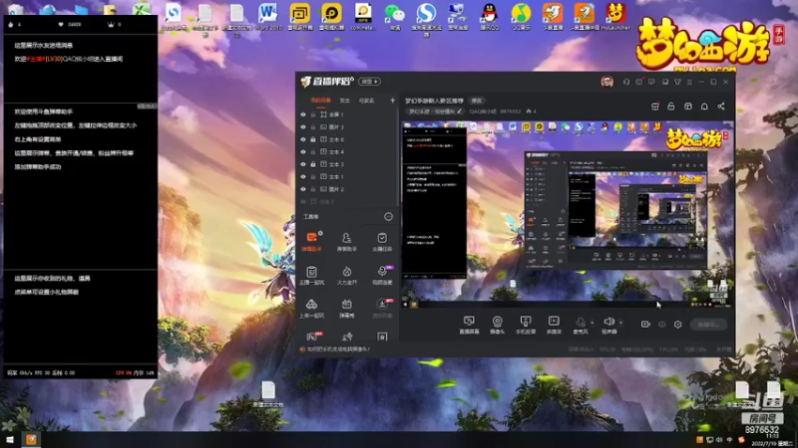Toggle the lock on 文本 6 source
Viewport: 798px width, 448px height.
pos(313,139)
